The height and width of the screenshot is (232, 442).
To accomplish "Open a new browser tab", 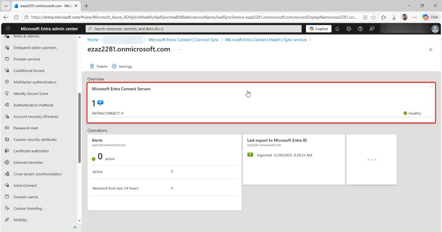I will pos(86,6).
